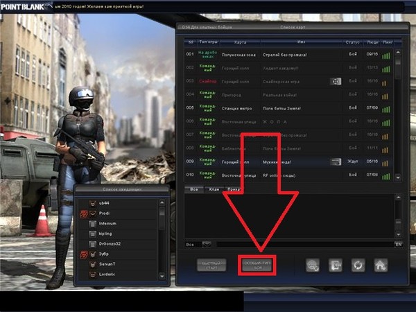Click rank icon next to kipling
This screenshot has width=416, height=312.
click(x=93, y=234)
